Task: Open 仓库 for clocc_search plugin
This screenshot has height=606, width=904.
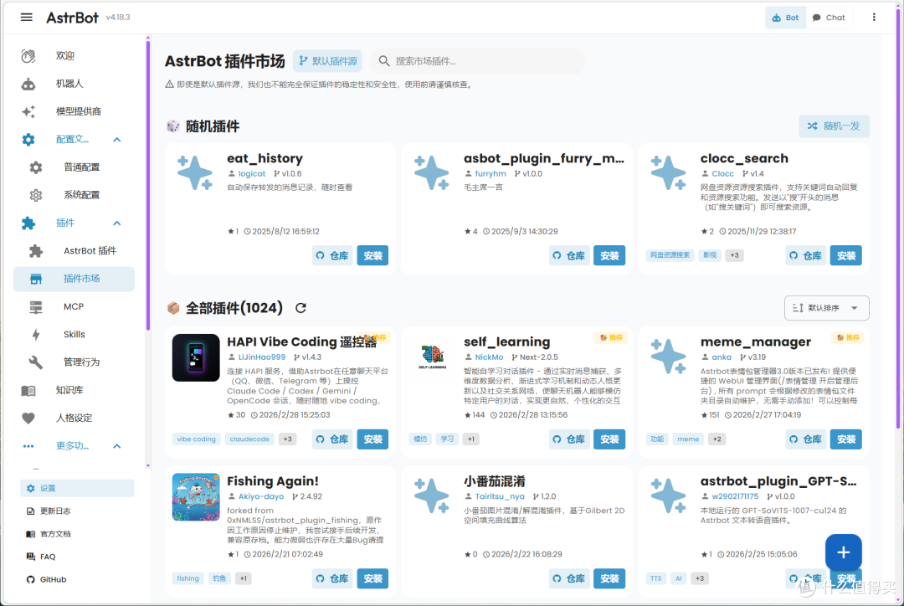Action: (x=806, y=255)
